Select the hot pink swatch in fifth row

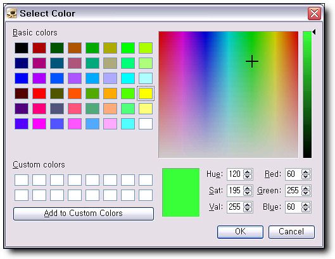tap(39, 109)
